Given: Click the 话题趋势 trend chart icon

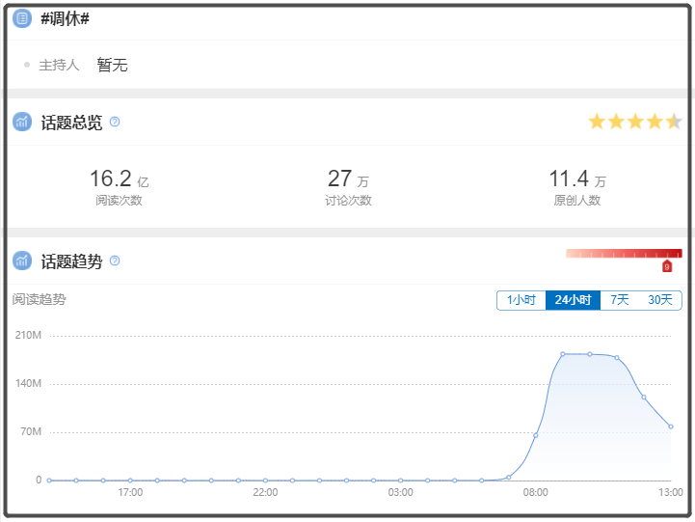Looking at the screenshot, I should 22,261.
